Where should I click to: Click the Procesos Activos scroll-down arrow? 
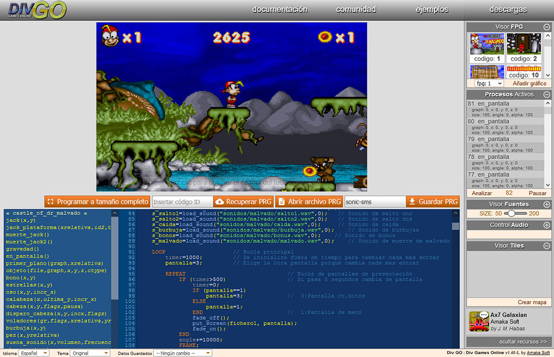(547, 185)
